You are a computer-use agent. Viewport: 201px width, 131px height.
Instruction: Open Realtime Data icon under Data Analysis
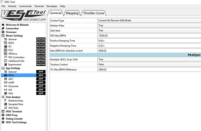6,101
